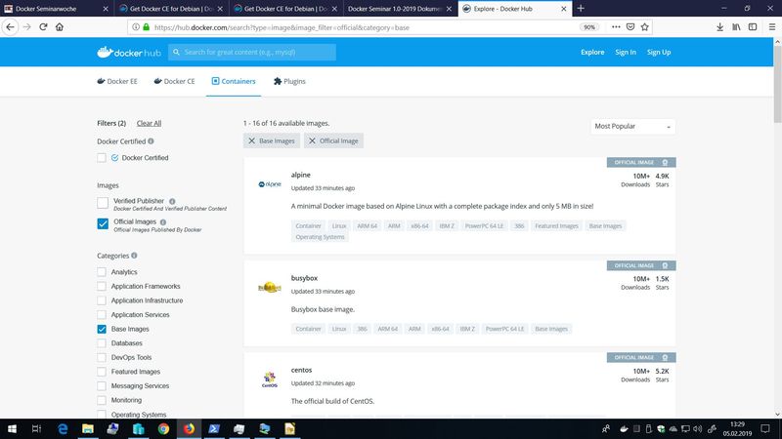782x439 pixels.
Task: Open the Firefox hamburger menu
Action: (772, 27)
